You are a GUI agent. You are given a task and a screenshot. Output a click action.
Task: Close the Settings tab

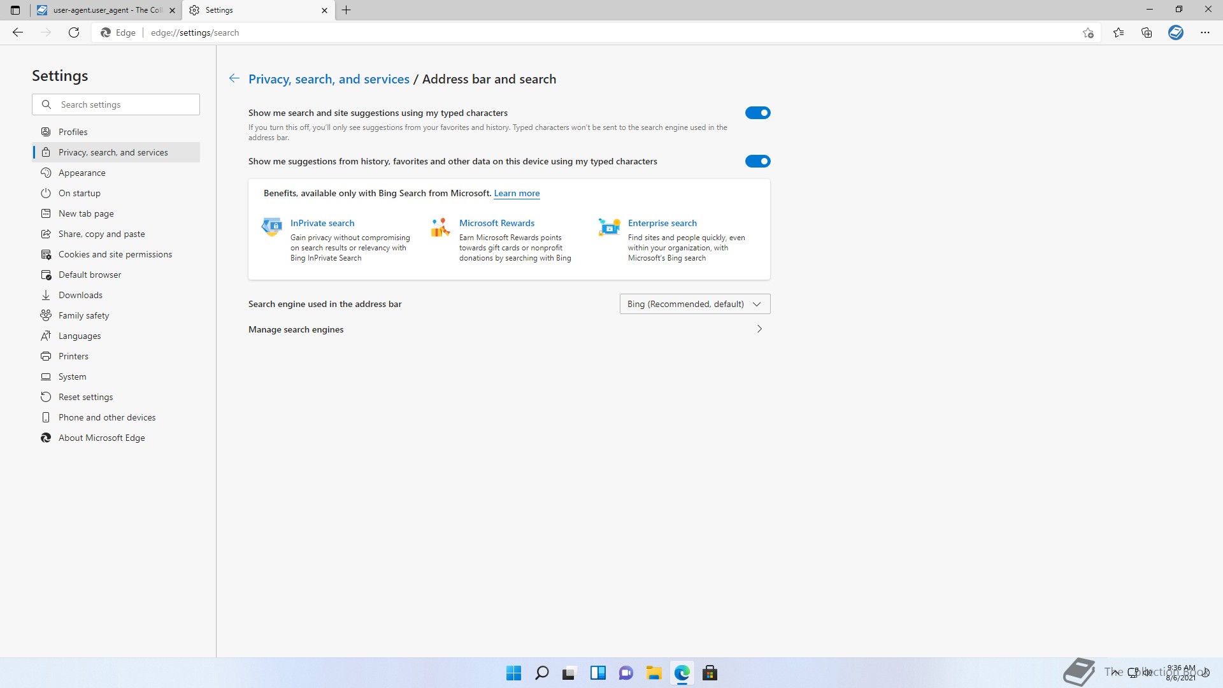(x=324, y=10)
